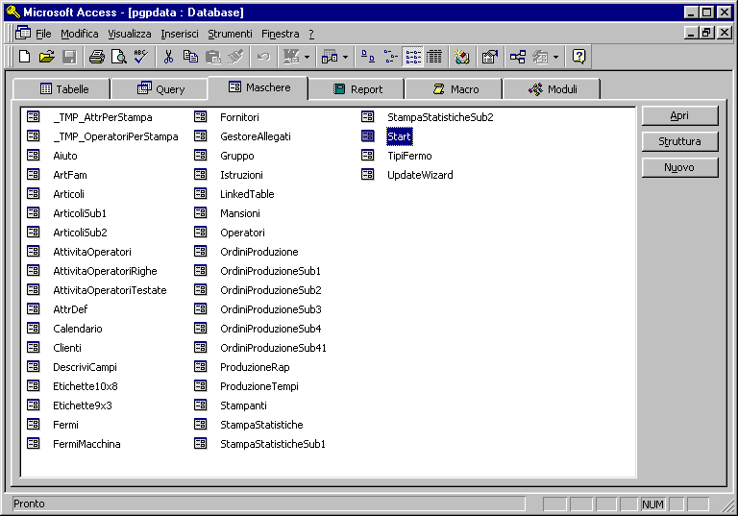738x516 pixels.
Task: Open Print Preview from the toolbar
Action: [x=119, y=57]
